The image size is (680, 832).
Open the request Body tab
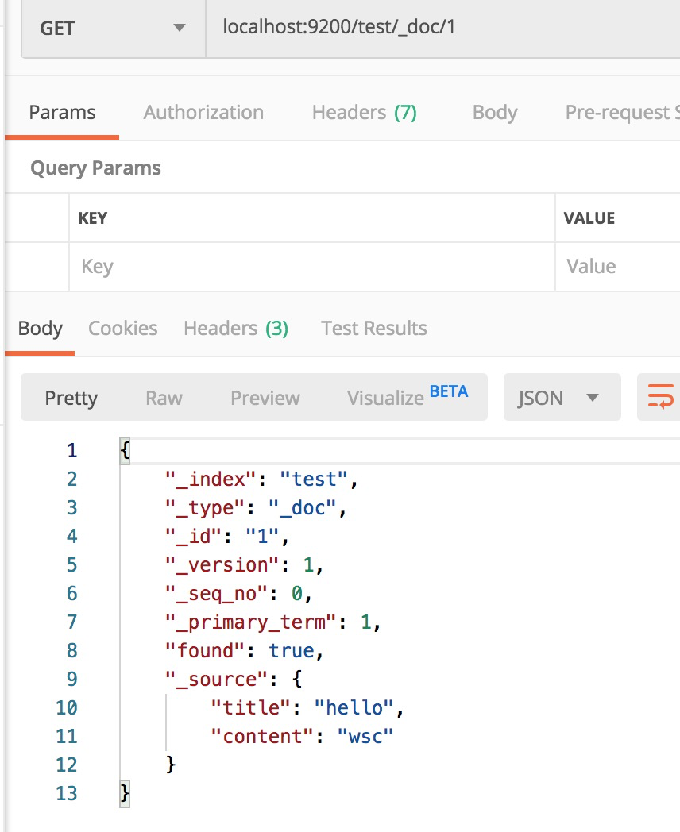point(494,113)
